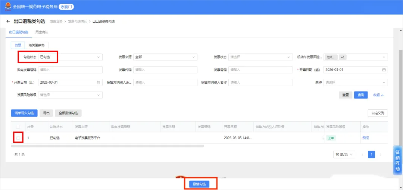Open 10条/页 page size dropdown
The image size is (403, 190).
click(344, 154)
